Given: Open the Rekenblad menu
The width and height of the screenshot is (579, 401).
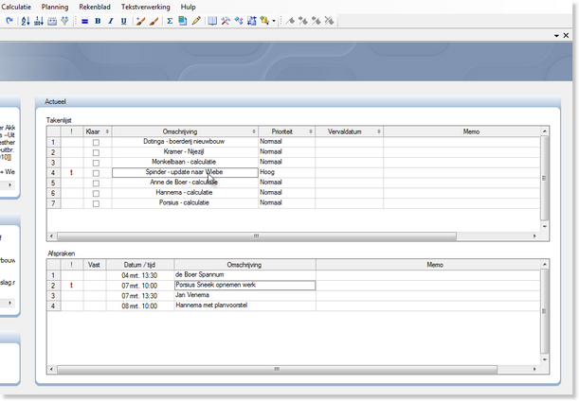Looking at the screenshot, I should coord(95,7).
